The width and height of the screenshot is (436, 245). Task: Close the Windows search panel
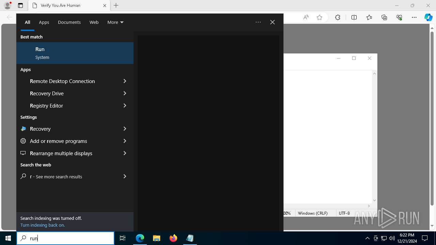coord(272,22)
